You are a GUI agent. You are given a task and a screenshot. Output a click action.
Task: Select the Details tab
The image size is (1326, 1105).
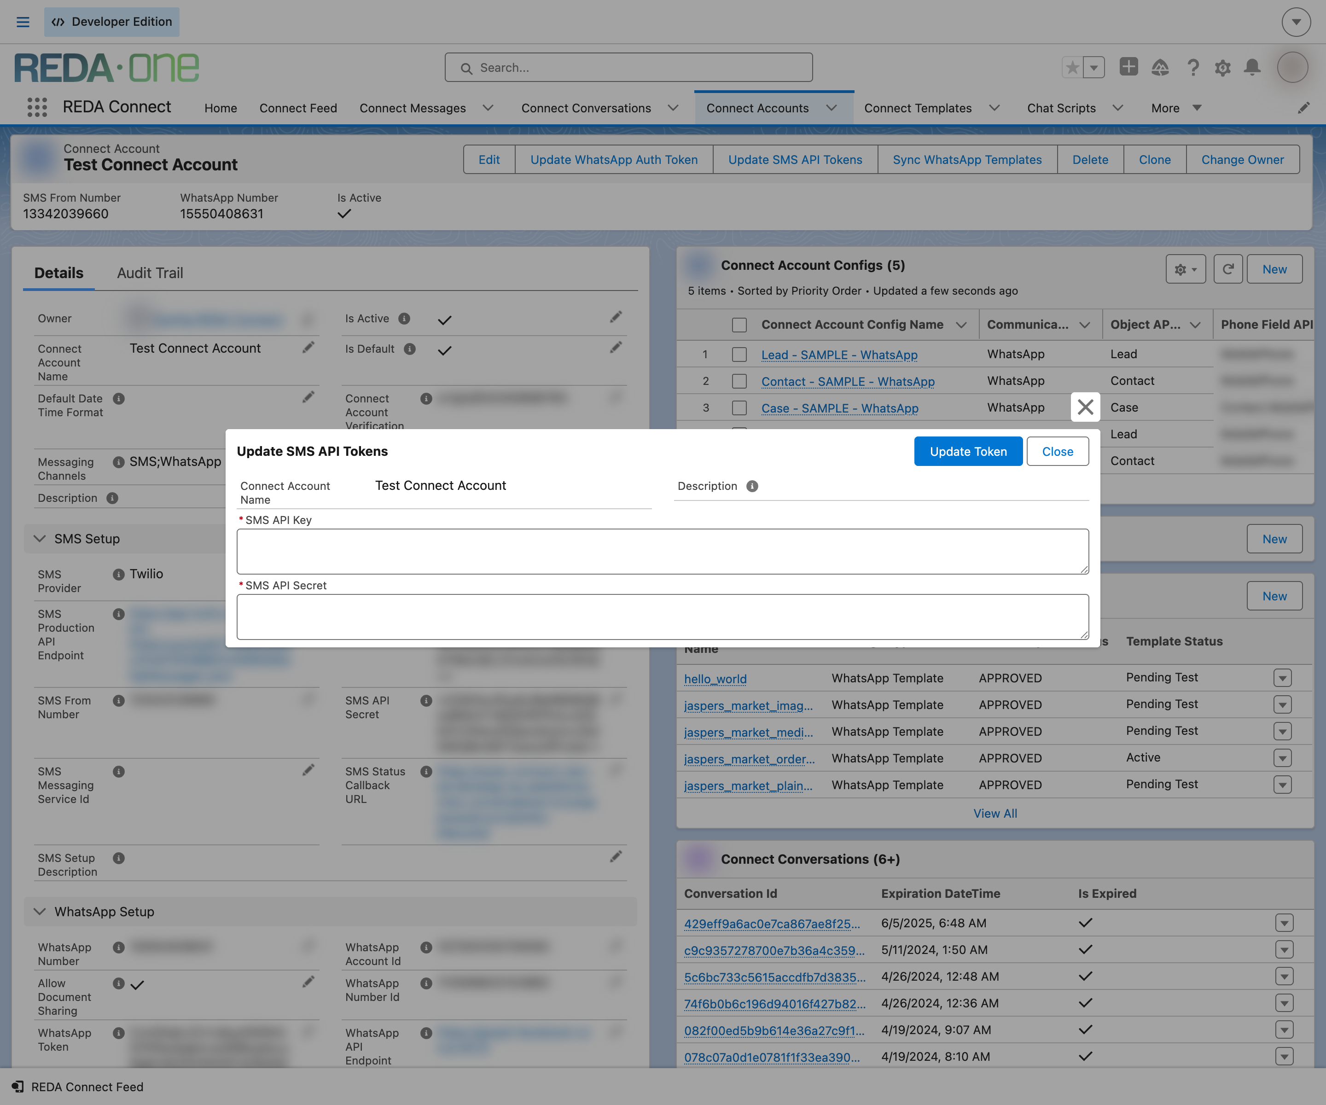(x=59, y=273)
